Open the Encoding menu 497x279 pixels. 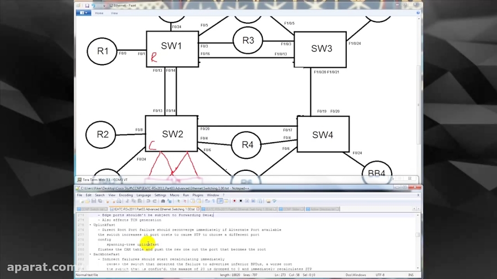coord(126,195)
